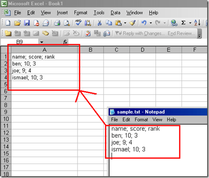Image resolution: width=209 pixels, height=178 pixels.
Task: Open the Notepad View menu
Action: coord(157,120)
